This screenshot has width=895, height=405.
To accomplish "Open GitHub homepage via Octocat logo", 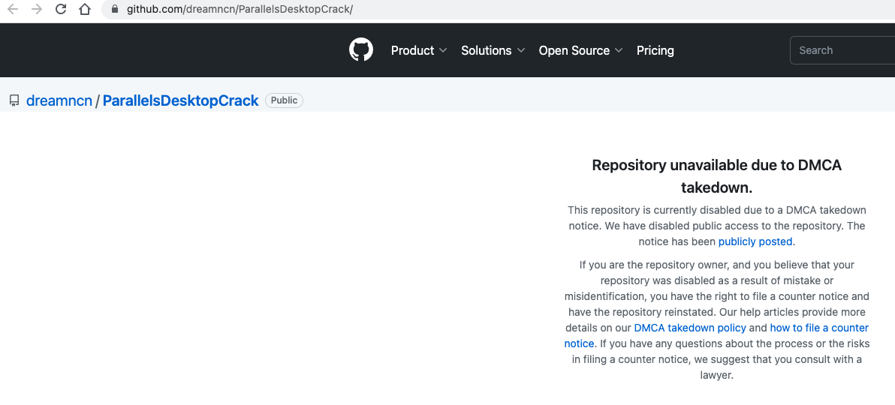I will tap(361, 50).
